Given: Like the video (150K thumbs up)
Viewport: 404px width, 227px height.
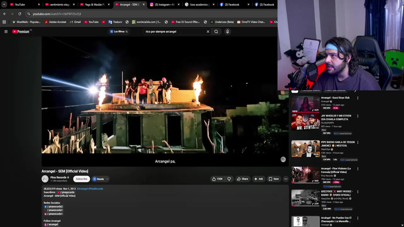Looking at the screenshot, I should (217, 179).
